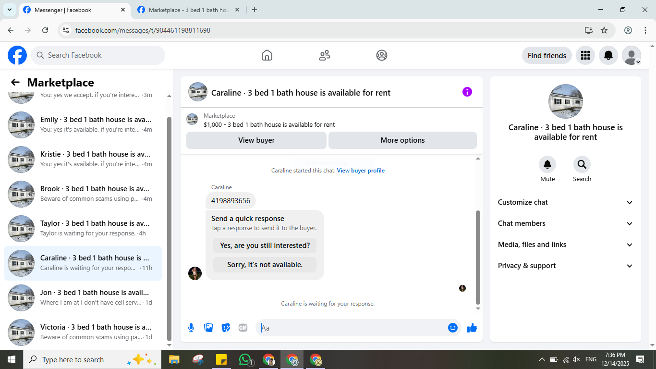The width and height of the screenshot is (656, 369).
Task: Open the View buyer profile link
Action: pyautogui.click(x=361, y=171)
